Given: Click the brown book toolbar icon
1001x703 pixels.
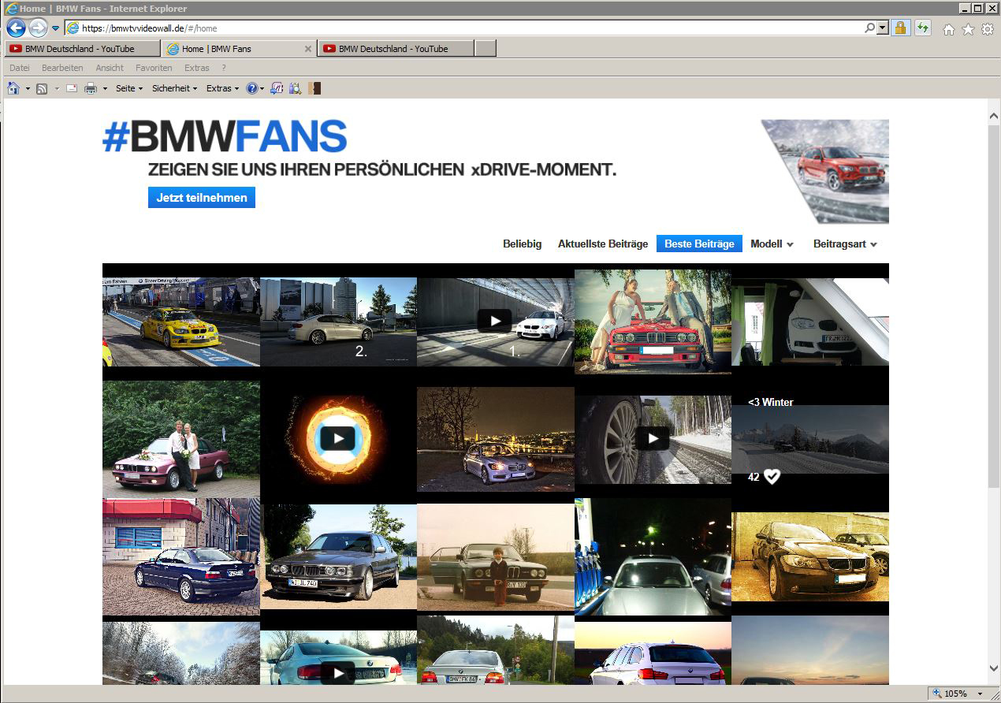Looking at the screenshot, I should 314,88.
